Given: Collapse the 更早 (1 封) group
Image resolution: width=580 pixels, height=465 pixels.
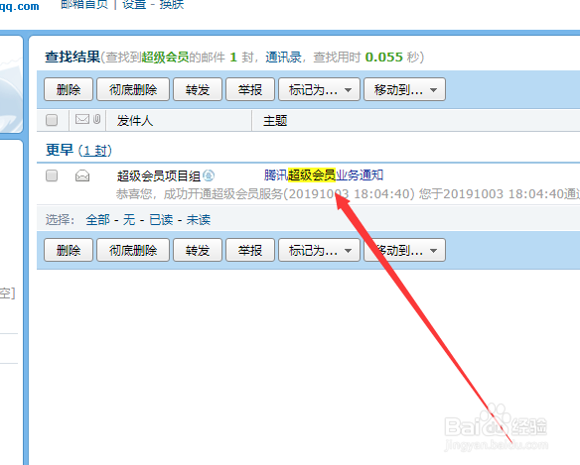Looking at the screenshot, I should click(78, 150).
